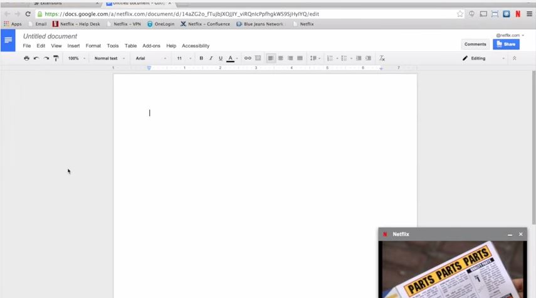Screen dimensions: 536x298
Task: Justify the text
Action: (x=300, y=58)
